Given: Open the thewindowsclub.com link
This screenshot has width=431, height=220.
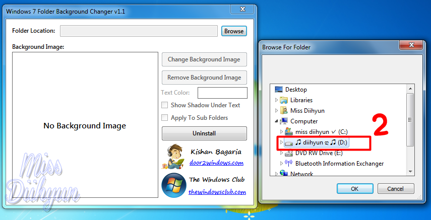Looking at the screenshot, I should [x=217, y=192].
